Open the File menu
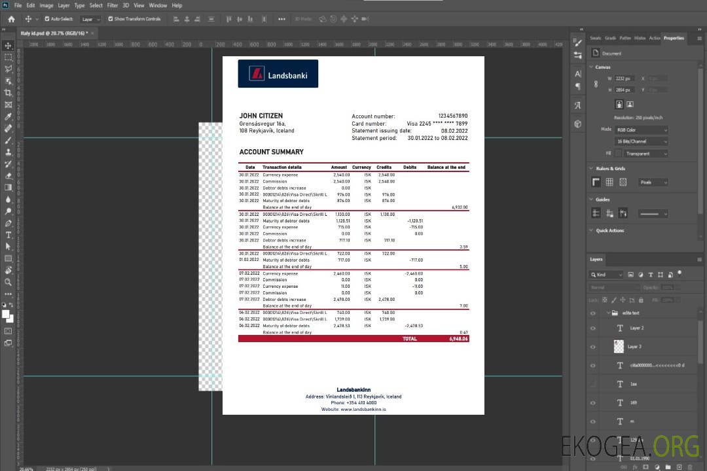Image resolution: width=707 pixels, height=471 pixels. click(x=18, y=5)
